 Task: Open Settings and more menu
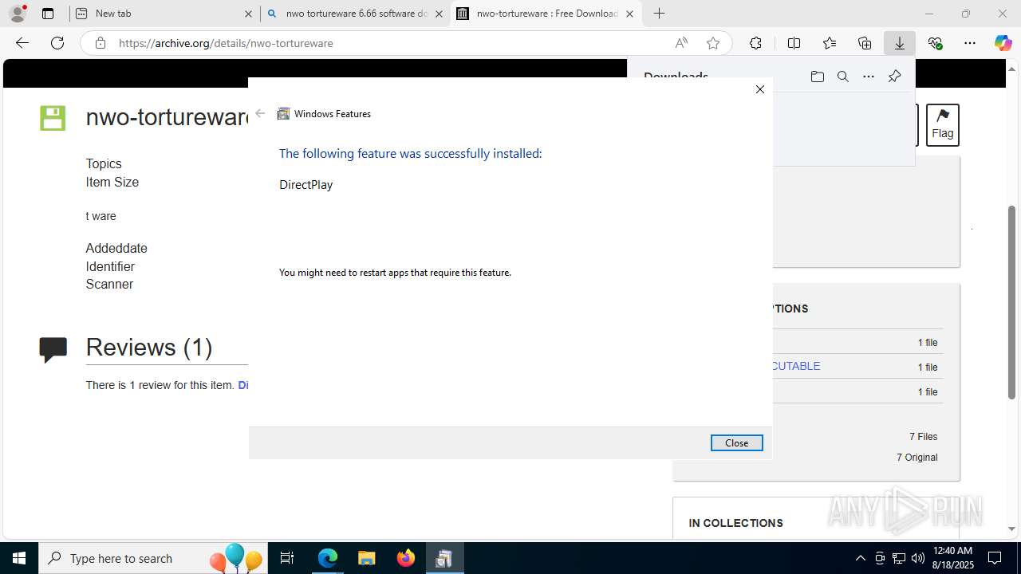(970, 43)
